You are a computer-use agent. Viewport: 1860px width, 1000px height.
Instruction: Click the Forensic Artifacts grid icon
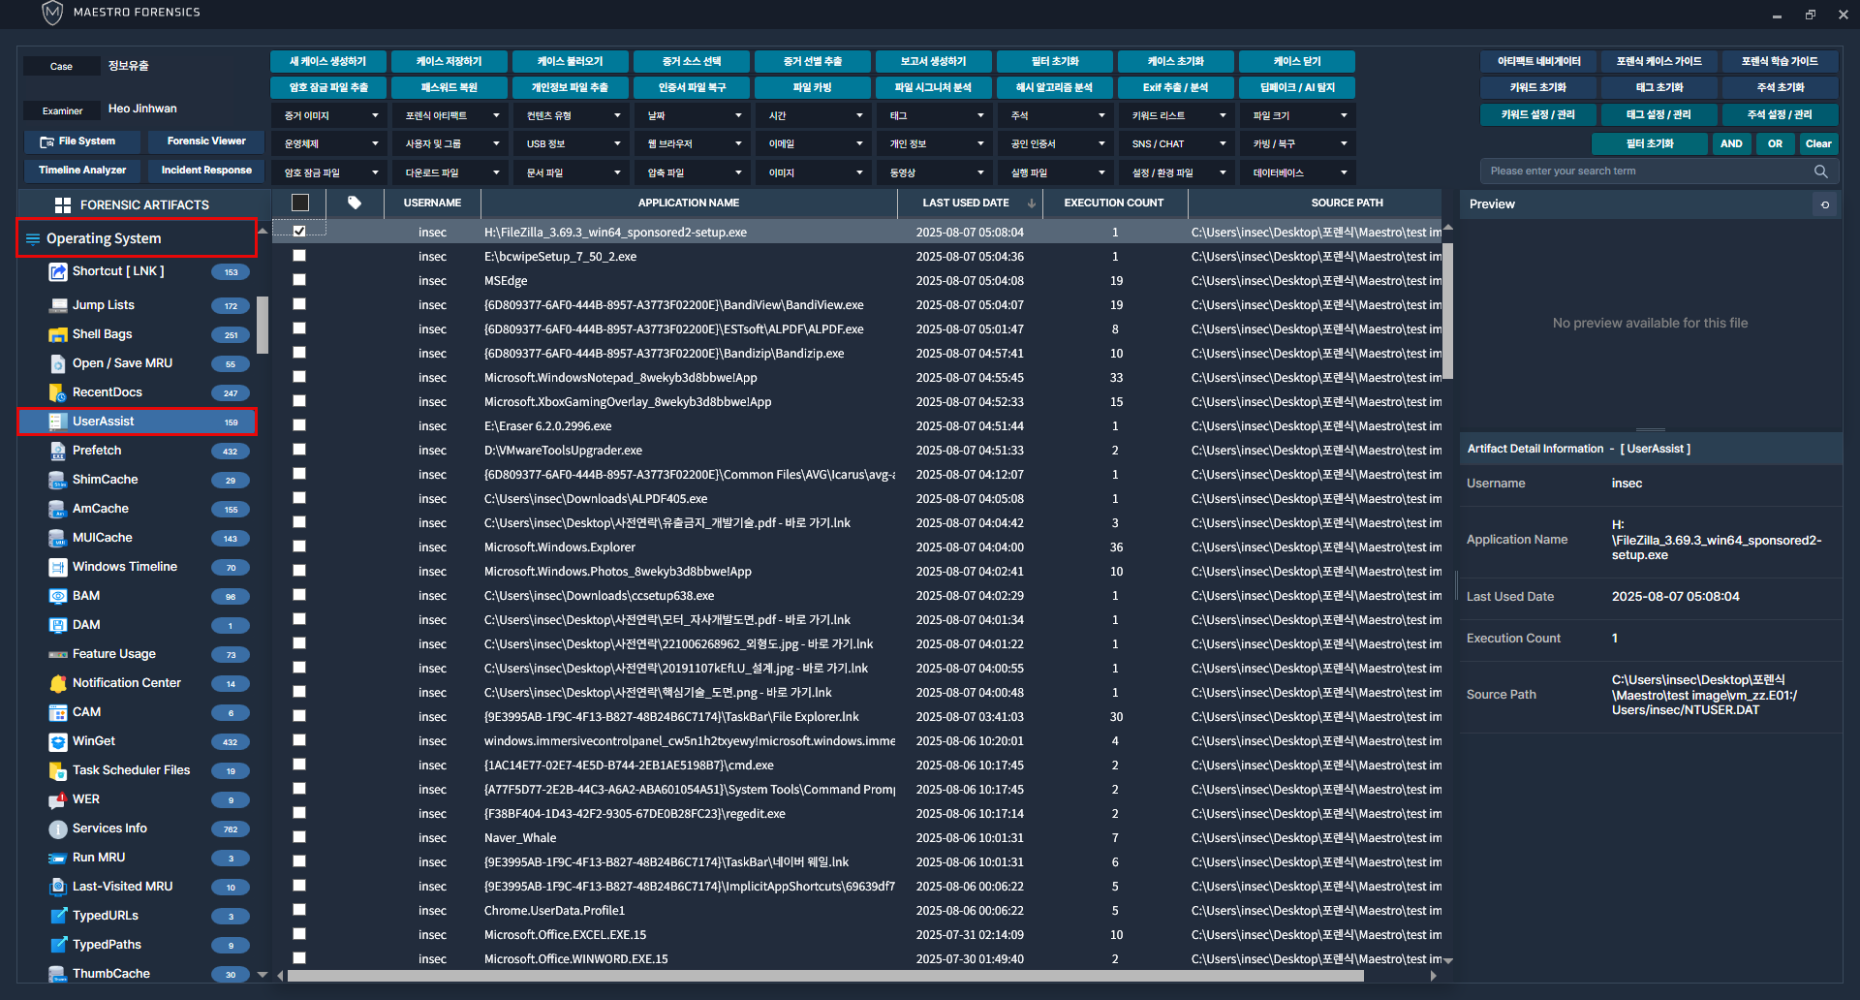coord(63,205)
